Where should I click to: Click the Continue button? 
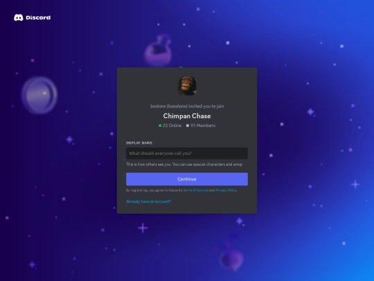[x=187, y=179]
